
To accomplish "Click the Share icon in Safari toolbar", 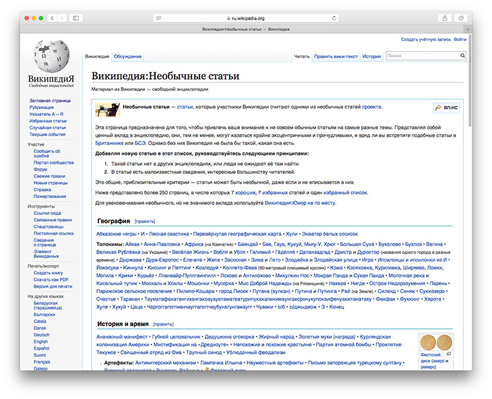I will point(445,18).
